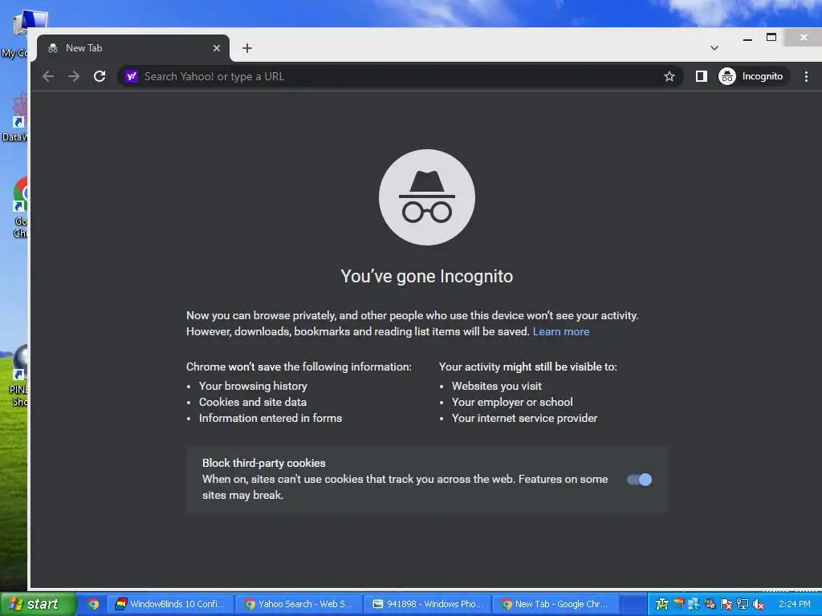Click the Yahoo search engine icon in address bar
822x616 pixels.
pyautogui.click(x=132, y=76)
